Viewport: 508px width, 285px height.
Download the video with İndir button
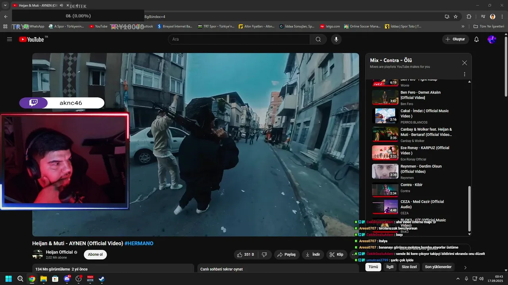(313, 255)
